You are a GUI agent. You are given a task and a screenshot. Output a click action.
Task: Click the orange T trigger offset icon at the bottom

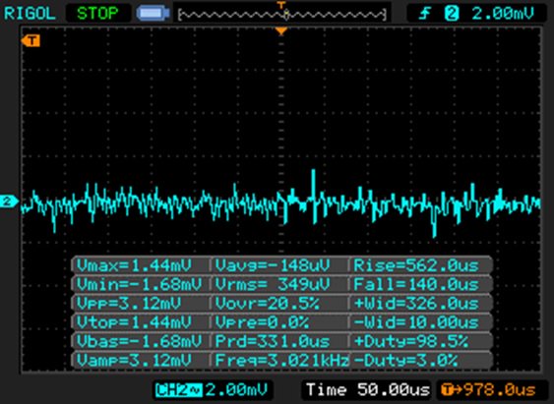448,390
